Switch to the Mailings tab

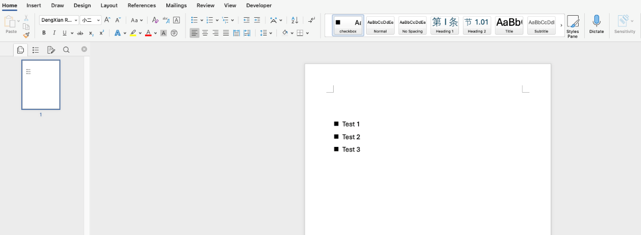(x=176, y=6)
